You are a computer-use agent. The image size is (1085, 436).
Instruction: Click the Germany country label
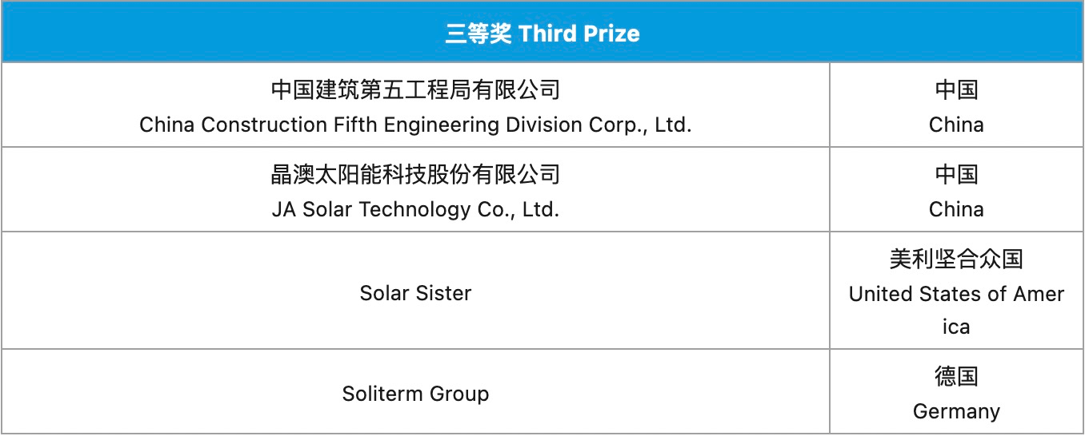coord(956,411)
